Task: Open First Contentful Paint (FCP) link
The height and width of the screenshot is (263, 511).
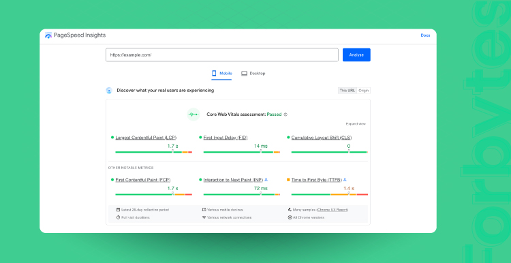Action: point(143,180)
